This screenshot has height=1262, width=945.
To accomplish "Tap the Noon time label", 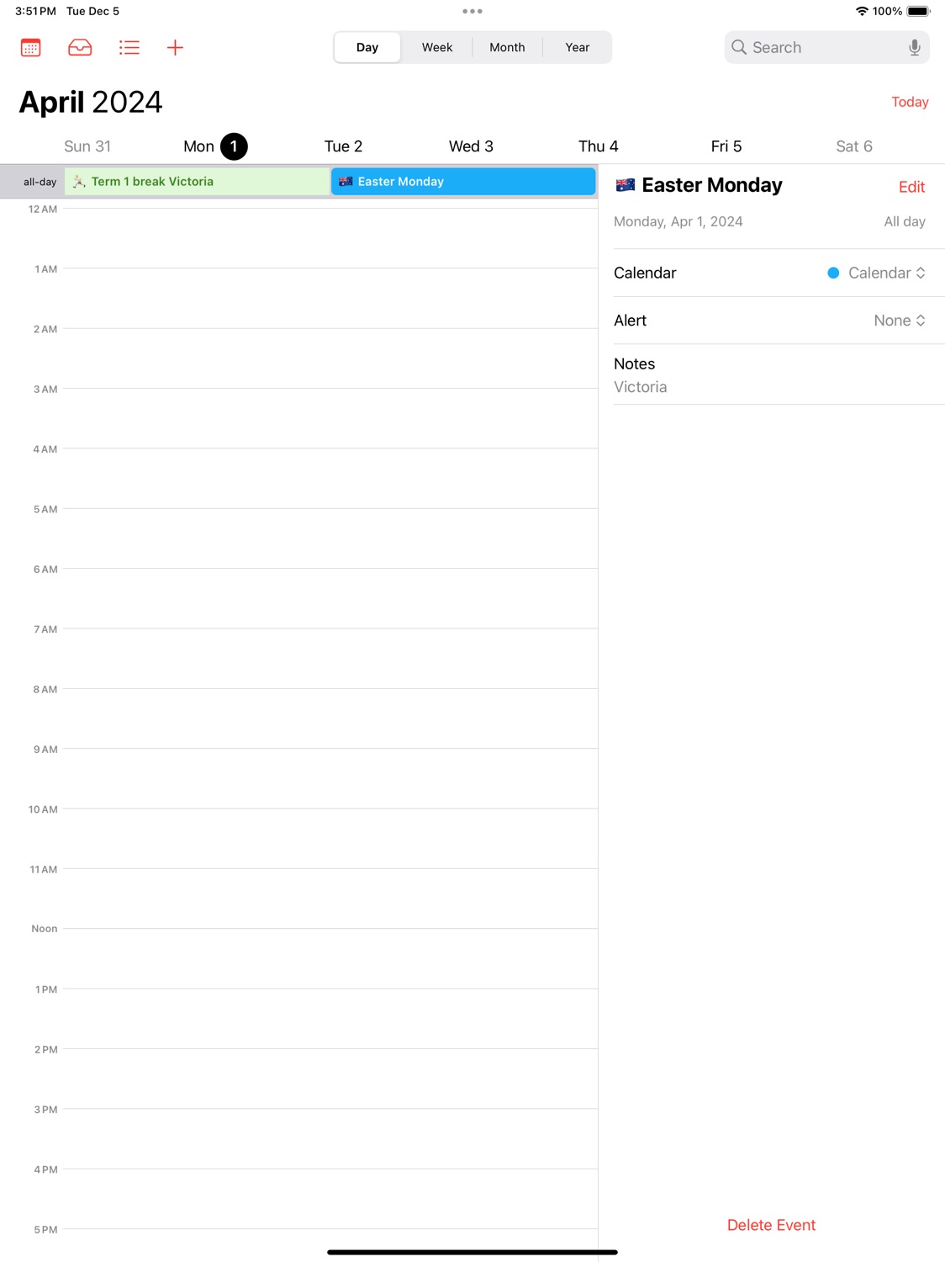I will [x=45, y=929].
